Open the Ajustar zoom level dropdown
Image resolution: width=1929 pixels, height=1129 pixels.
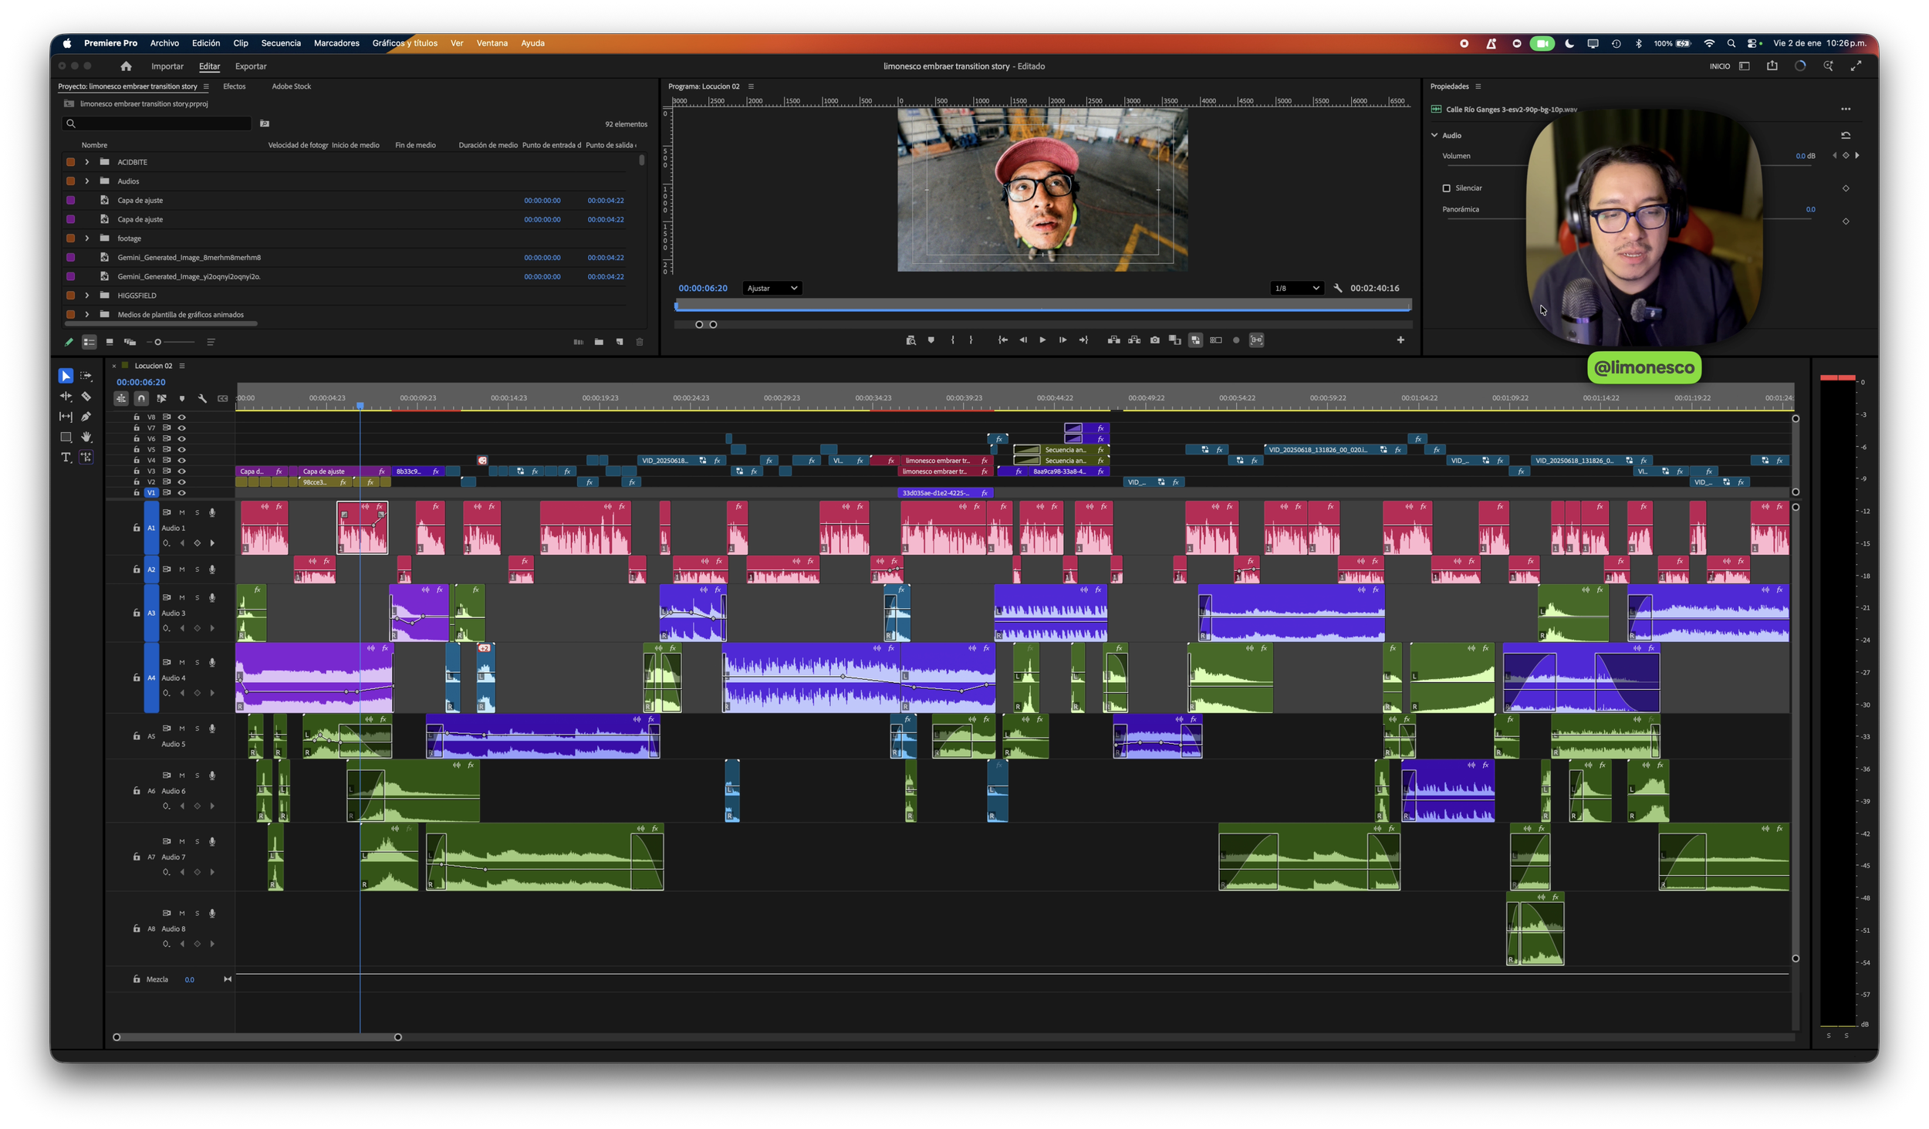tap(772, 288)
